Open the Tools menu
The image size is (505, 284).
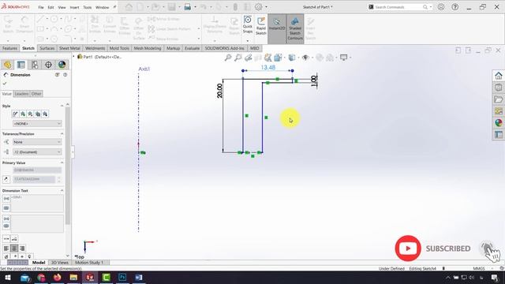point(88,7)
